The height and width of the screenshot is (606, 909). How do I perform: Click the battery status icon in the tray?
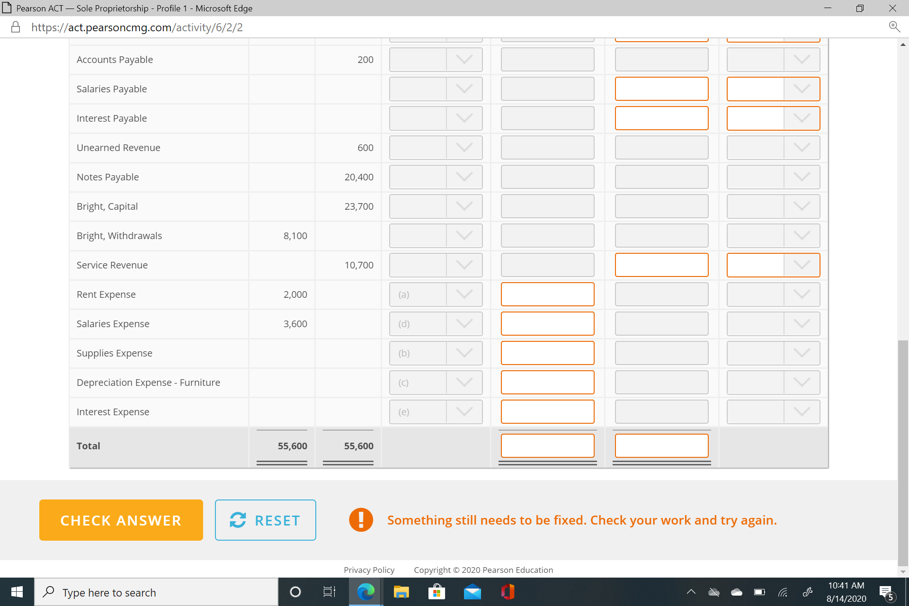pos(759,591)
